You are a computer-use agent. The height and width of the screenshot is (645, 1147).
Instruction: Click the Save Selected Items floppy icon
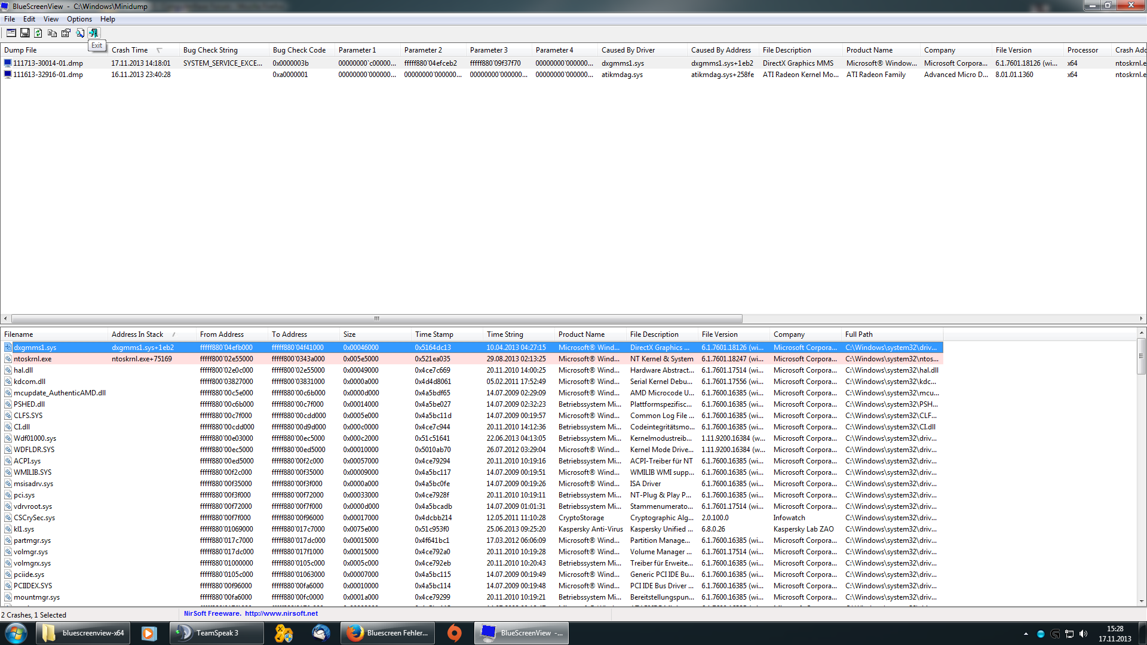(24, 33)
